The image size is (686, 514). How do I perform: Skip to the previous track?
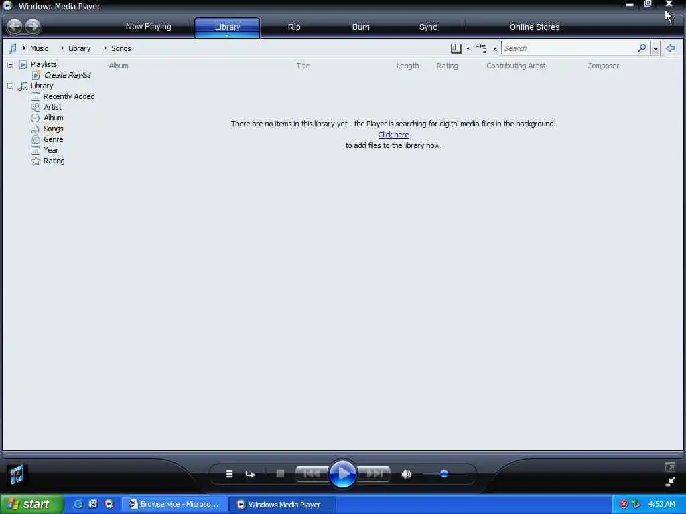(x=312, y=474)
